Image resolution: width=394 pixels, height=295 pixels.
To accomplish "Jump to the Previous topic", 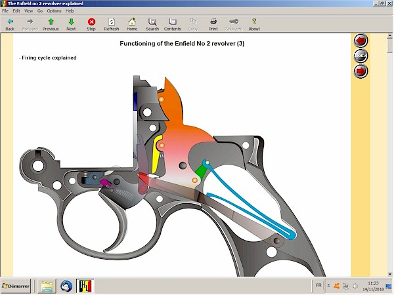I will pyautogui.click(x=51, y=25).
